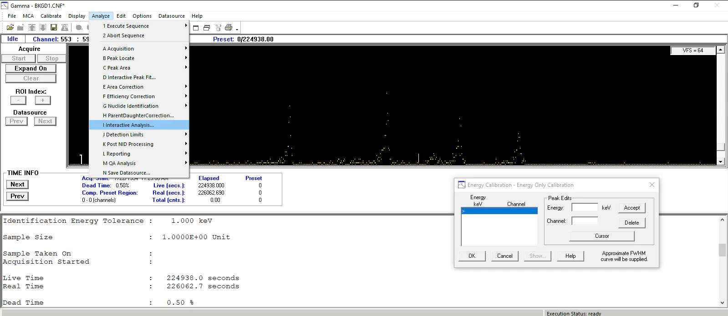
Task: Select the highlighted row in Energy/Channel list
Action: point(499,211)
